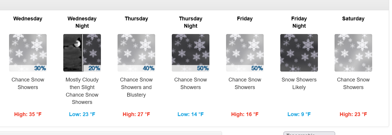Select Wednesday Night's moon and snow icon
This screenshot has width=392, height=135.
(82, 53)
